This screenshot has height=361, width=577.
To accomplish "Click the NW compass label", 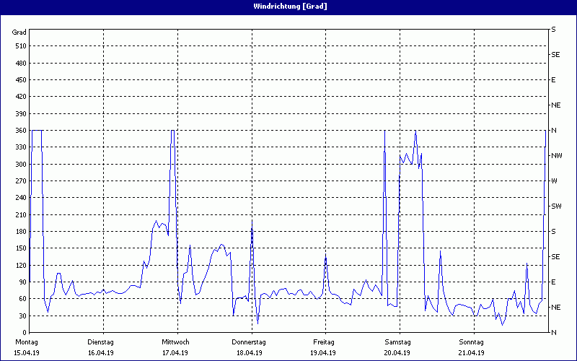I will pos(557,156).
